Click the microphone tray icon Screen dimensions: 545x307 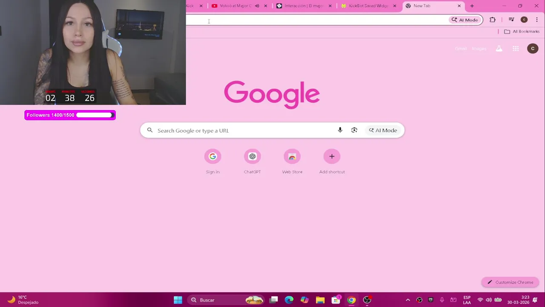442,300
